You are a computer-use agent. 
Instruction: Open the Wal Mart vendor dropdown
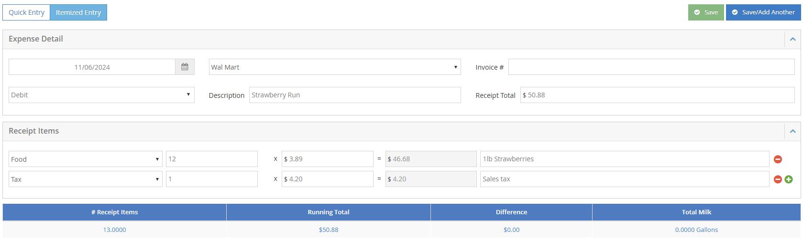(x=335, y=67)
